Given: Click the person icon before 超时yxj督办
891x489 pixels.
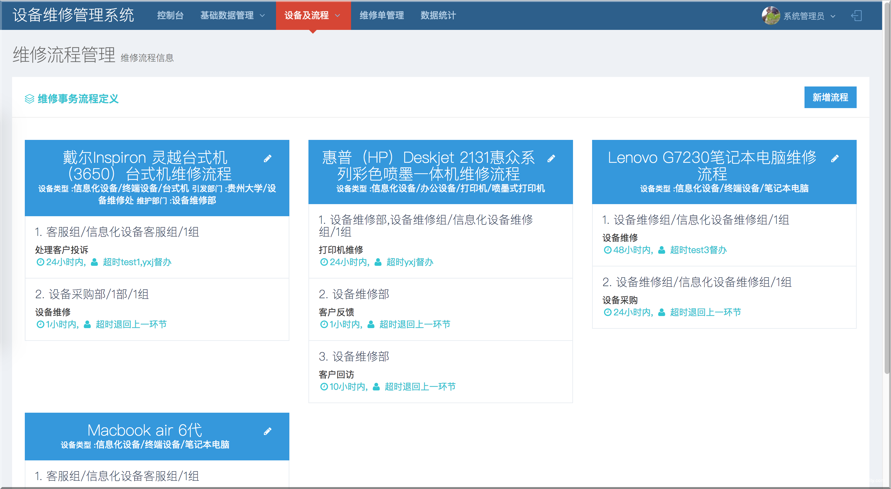Looking at the screenshot, I should 378,262.
